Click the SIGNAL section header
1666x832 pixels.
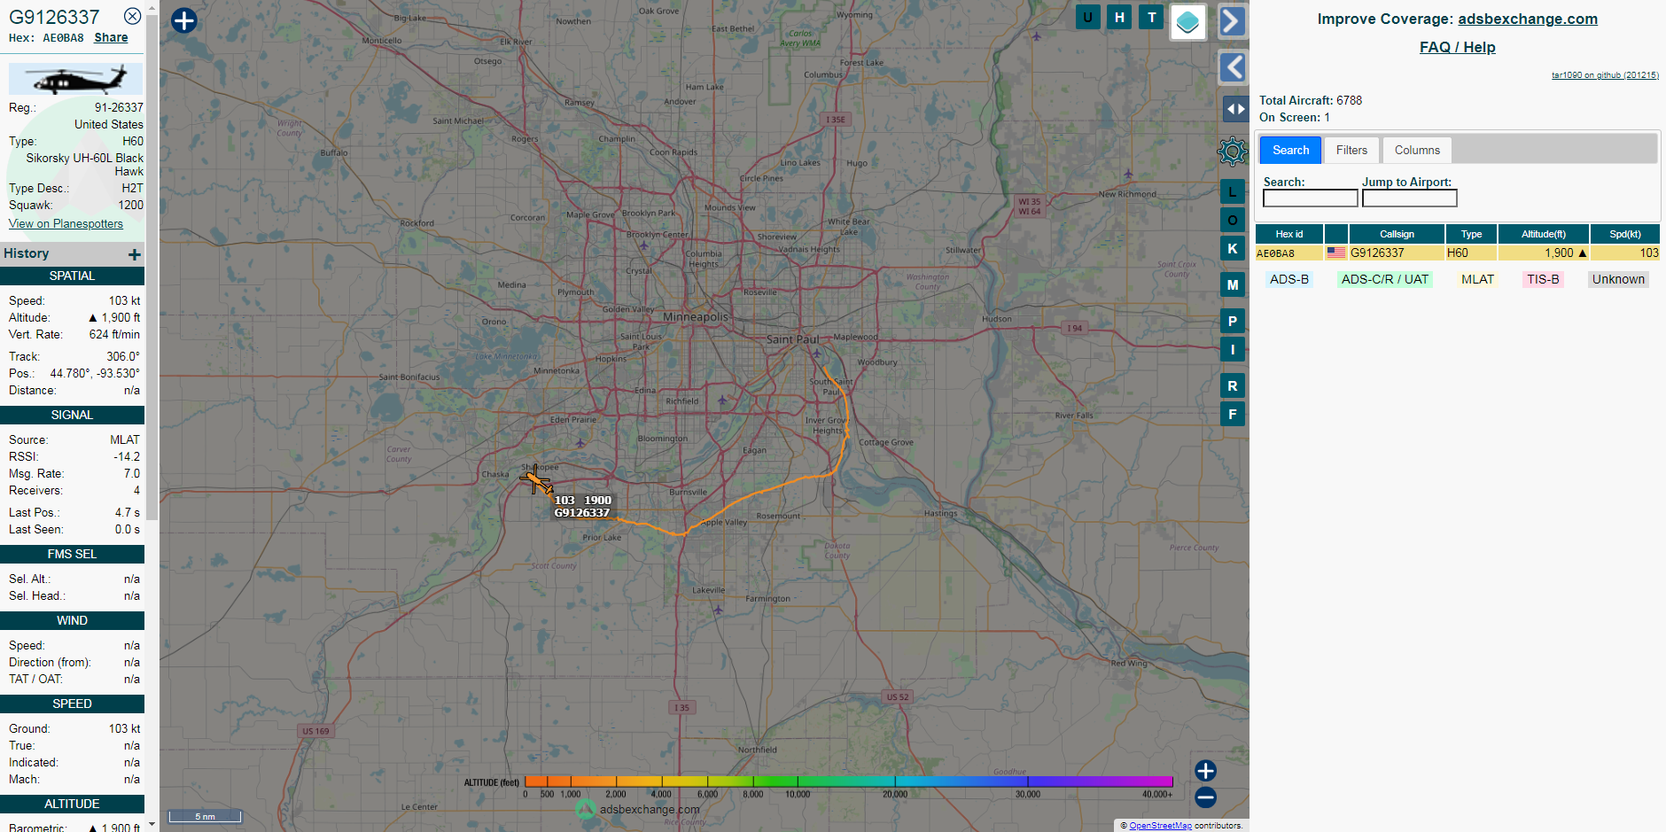(72, 415)
